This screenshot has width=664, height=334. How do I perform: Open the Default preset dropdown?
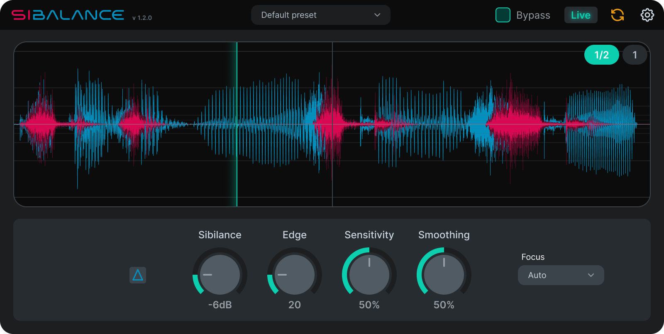coord(321,15)
